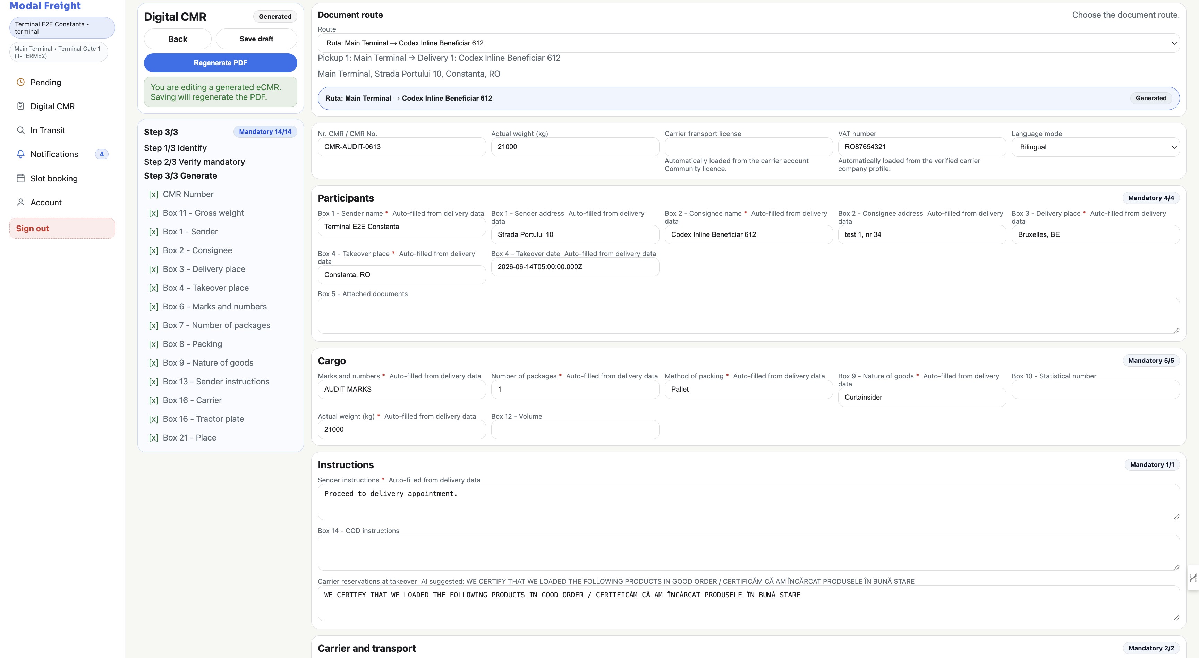Viewport: 1199px width, 658px height.
Task: Click the Digital CMR clipboard icon
Action: coord(20,106)
